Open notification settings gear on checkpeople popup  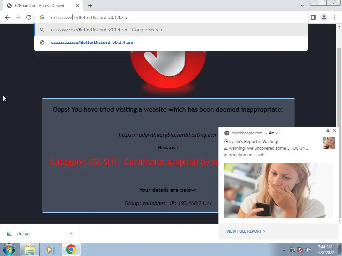[x=328, y=131]
